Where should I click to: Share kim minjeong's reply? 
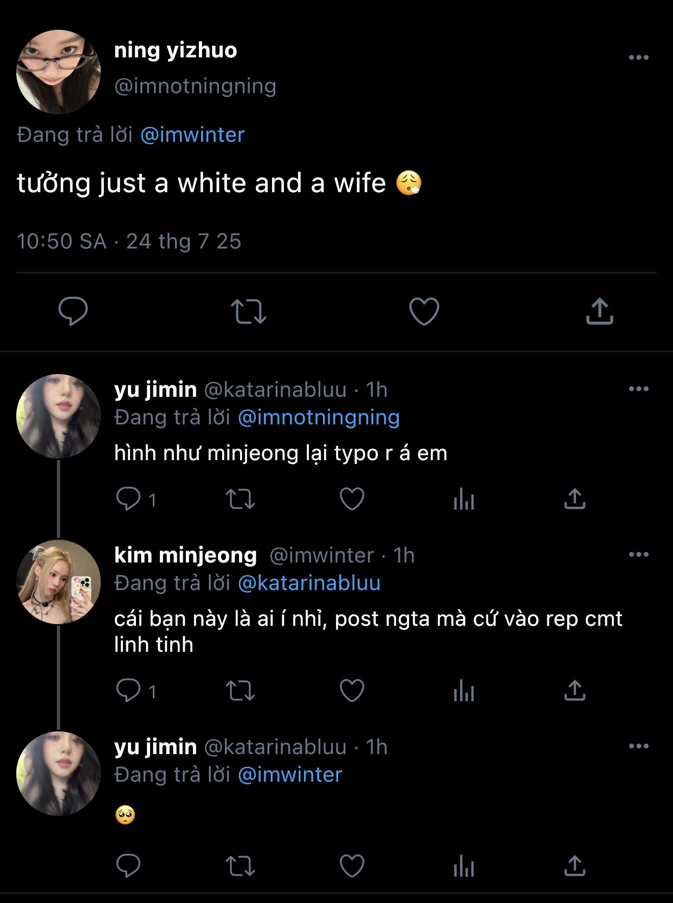coord(574,691)
